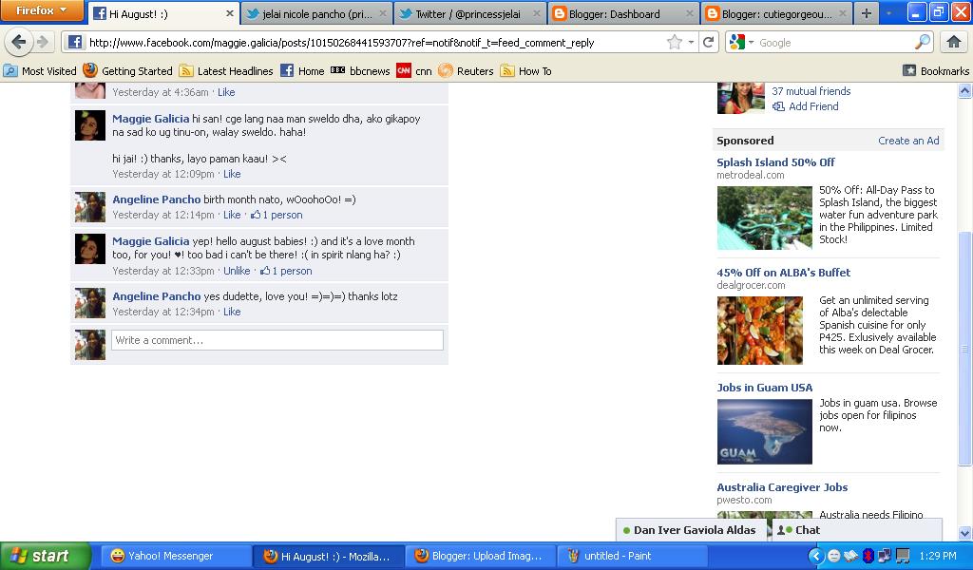Unlike Maggie's 12:33pm comment
973x570 pixels.
pyautogui.click(x=237, y=271)
